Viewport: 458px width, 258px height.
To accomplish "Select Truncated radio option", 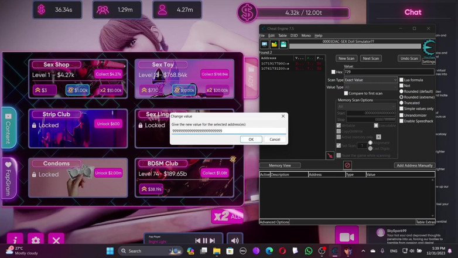I will [401, 103].
